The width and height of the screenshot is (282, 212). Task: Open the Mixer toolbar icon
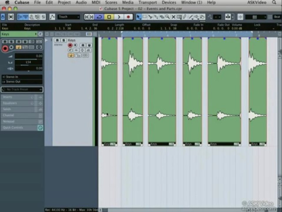point(43,17)
